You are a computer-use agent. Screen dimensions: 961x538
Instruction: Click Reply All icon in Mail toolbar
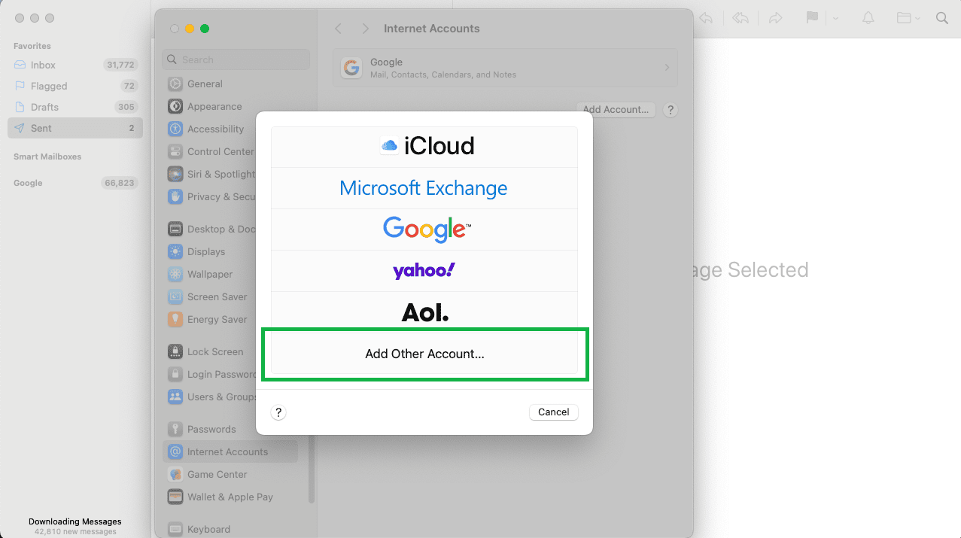pyautogui.click(x=741, y=18)
